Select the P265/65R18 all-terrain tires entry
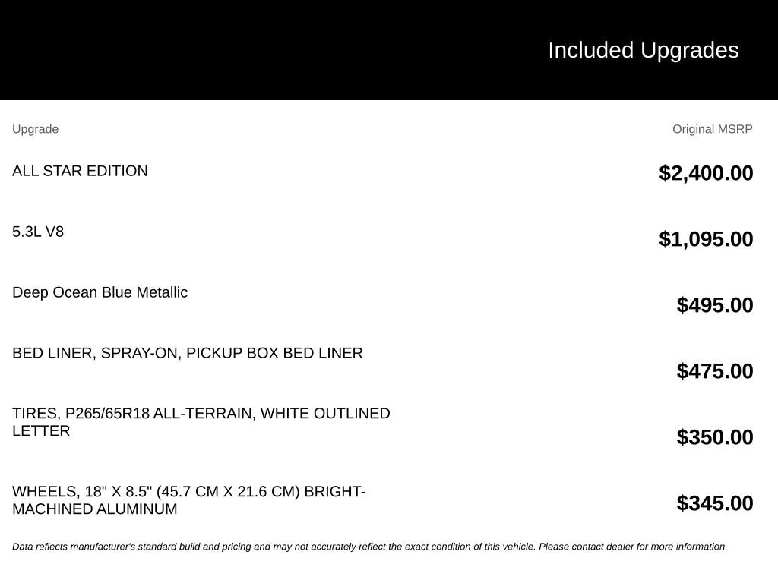Screen dimensions: 778x583 click(201, 422)
